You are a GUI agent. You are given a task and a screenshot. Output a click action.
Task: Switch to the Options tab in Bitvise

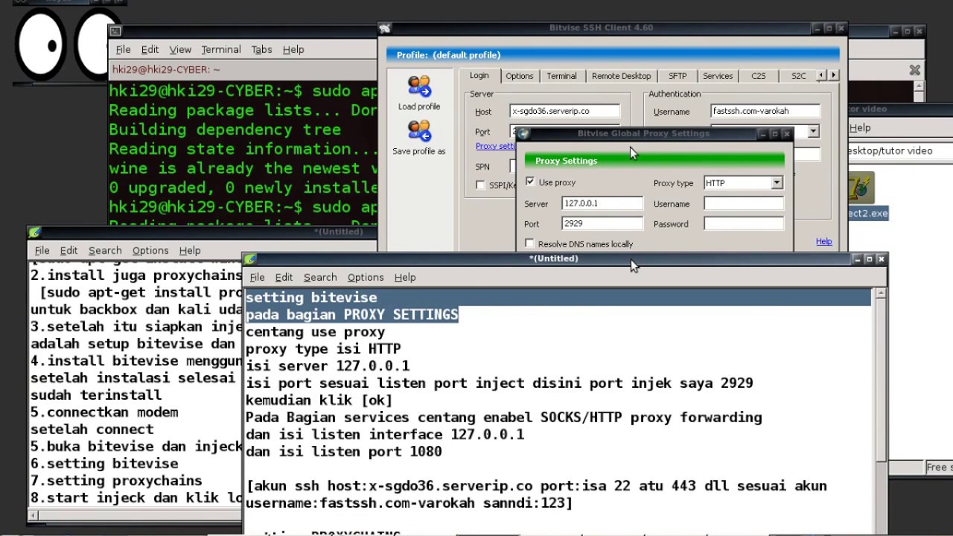point(520,76)
